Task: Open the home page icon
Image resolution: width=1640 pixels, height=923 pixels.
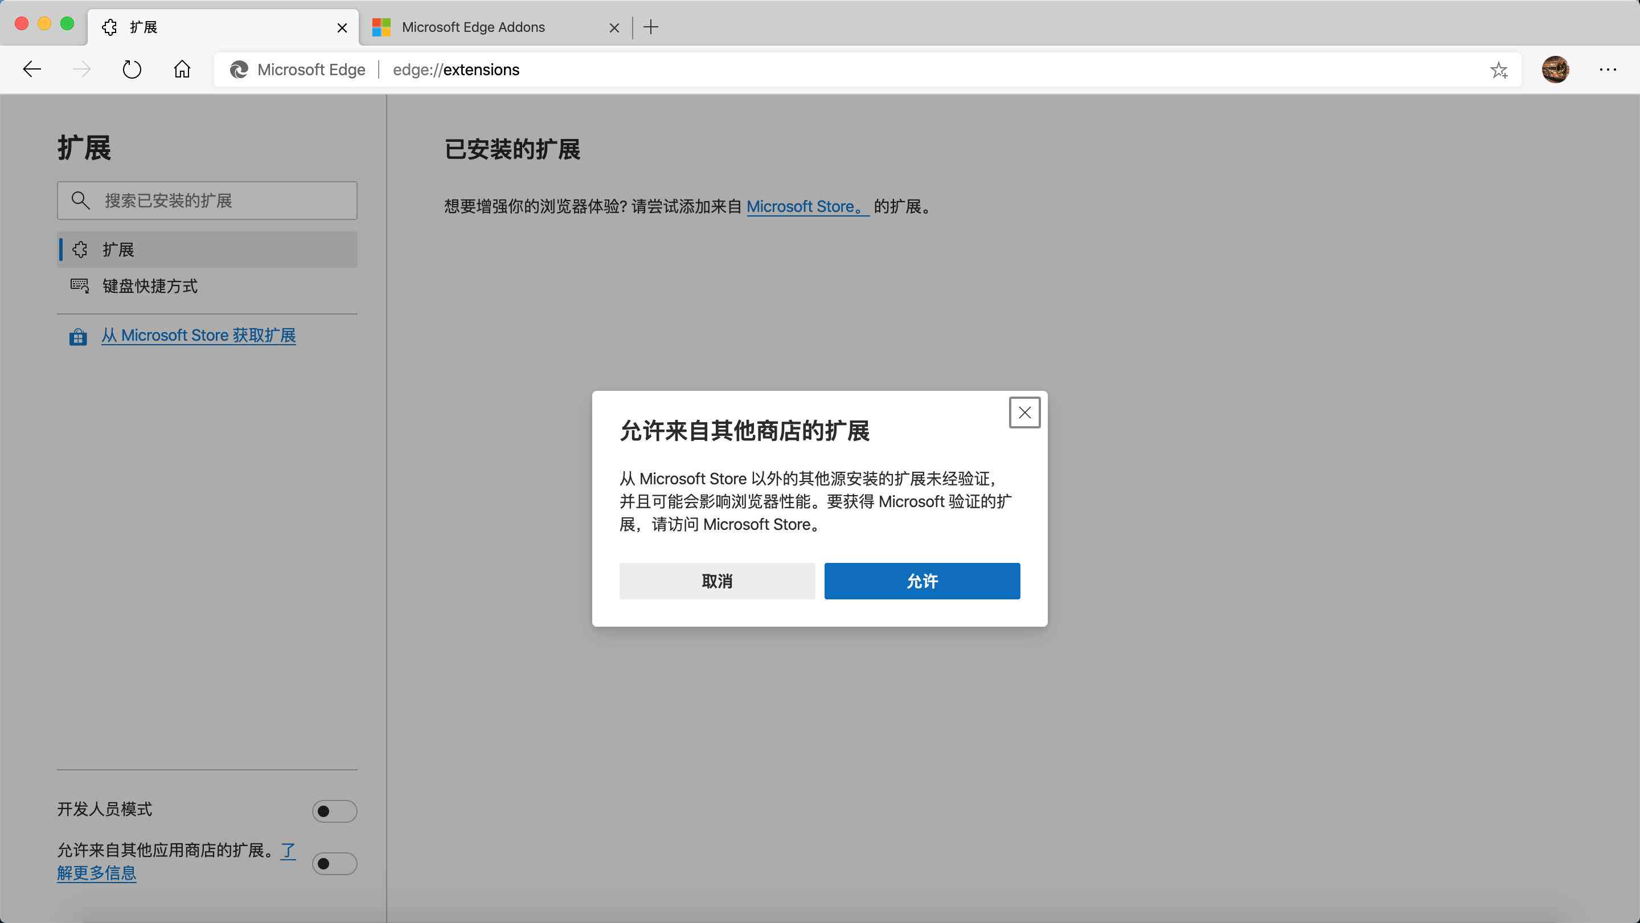Action: 182,69
